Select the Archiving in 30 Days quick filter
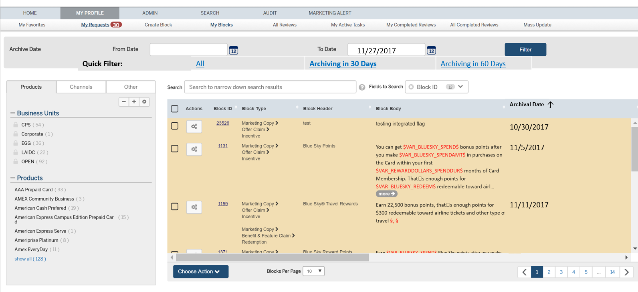This screenshot has height=292, width=638. [343, 64]
